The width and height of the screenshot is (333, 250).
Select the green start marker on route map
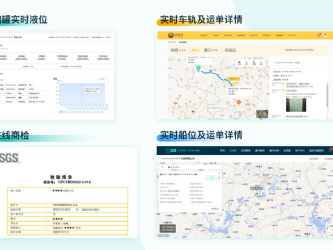[x=198, y=68]
